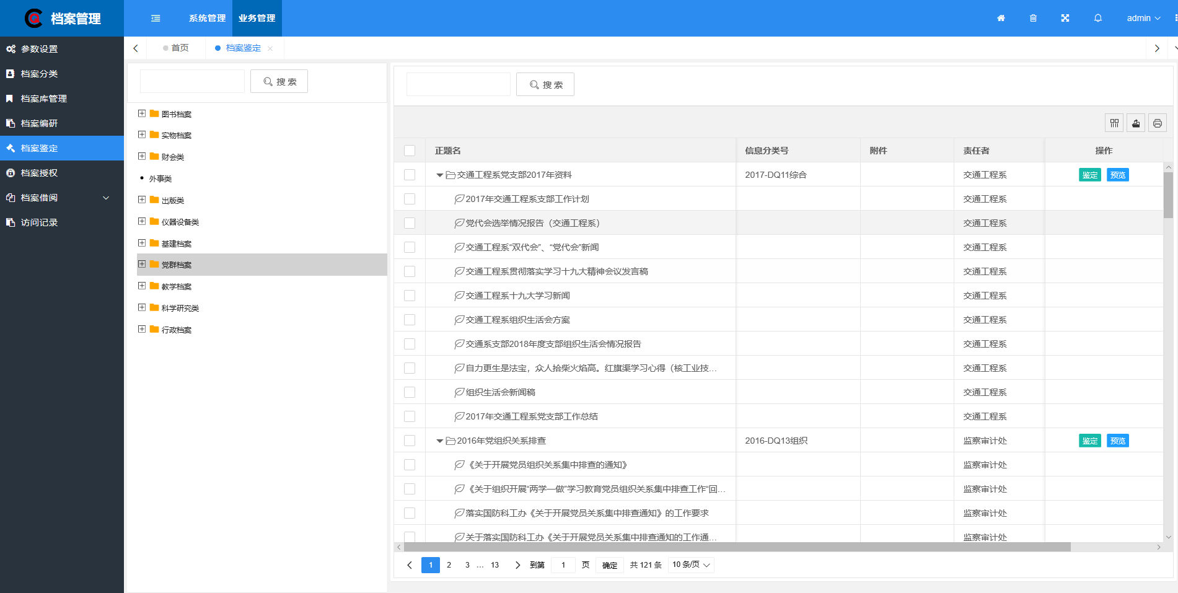This screenshot has height=593, width=1178.
Task: Change page size via 10条/页 dropdown
Action: [x=690, y=564]
